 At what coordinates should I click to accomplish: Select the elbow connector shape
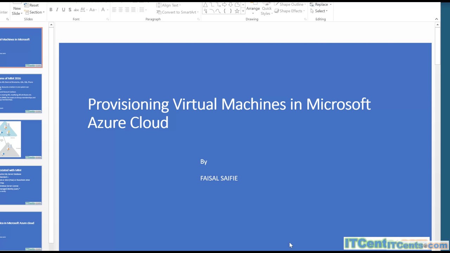click(x=212, y=5)
